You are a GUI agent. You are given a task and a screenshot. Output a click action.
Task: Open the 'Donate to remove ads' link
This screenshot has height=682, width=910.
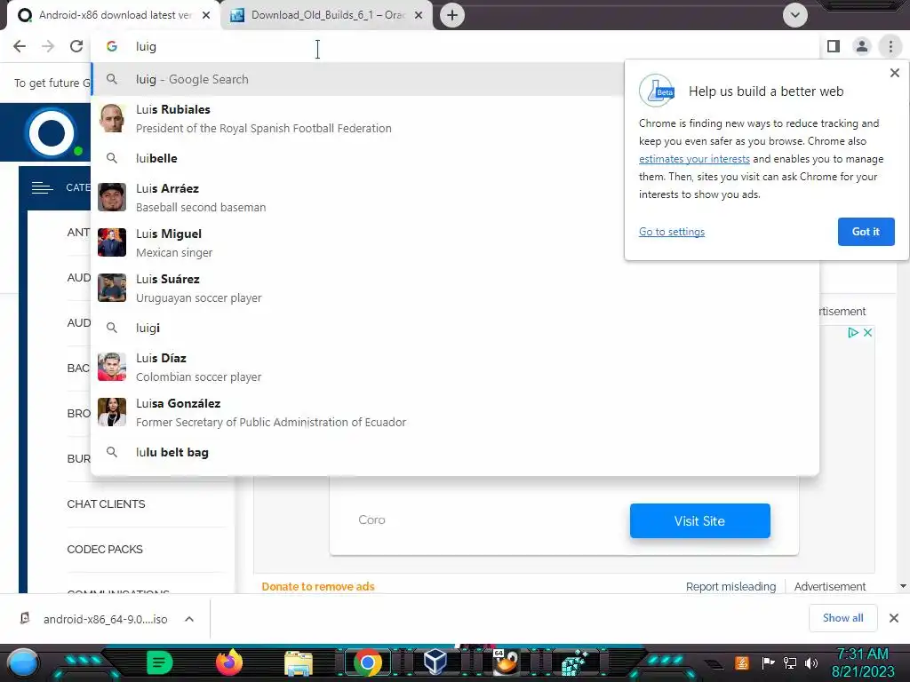(318, 586)
